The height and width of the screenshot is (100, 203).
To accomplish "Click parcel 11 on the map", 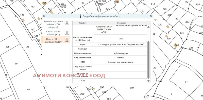I will [186, 82].
